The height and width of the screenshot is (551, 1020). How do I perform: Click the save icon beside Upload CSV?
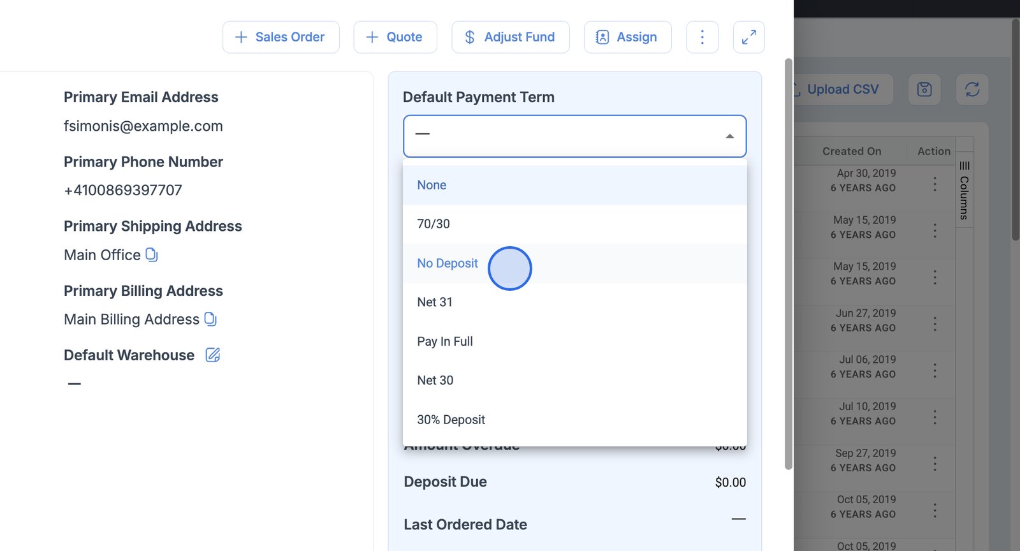point(924,89)
